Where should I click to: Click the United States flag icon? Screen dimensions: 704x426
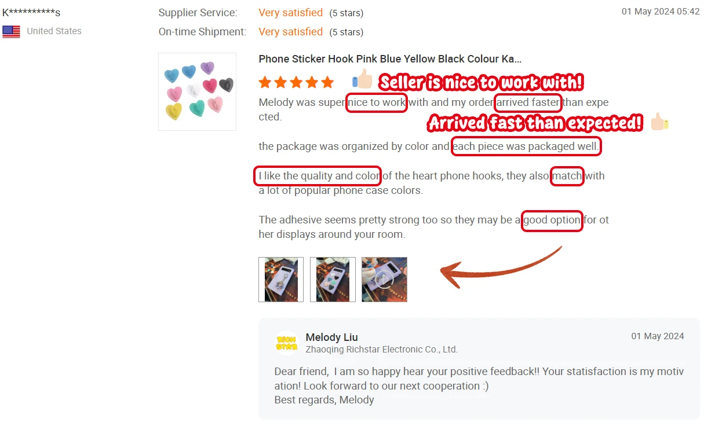(x=11, y=32)
